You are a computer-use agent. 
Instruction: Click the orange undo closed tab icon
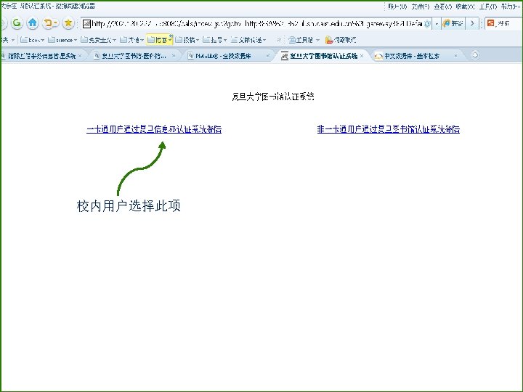click(48, 23)
